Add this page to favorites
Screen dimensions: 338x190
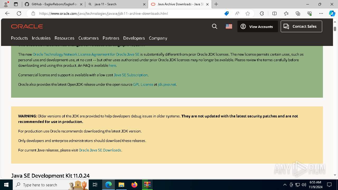point(248,13)
